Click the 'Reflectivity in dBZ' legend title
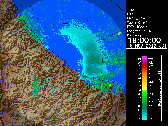This screenshot has height=126, width=168. (x=159, y=88)
